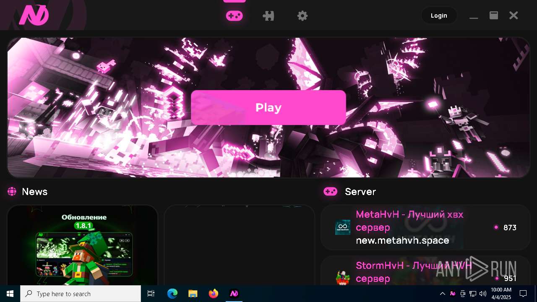Click the globe icon next to News

pos(12,192)
